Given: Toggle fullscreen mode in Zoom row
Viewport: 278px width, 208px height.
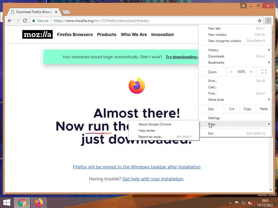Looking at the screenshot, I should coord(264,71).
